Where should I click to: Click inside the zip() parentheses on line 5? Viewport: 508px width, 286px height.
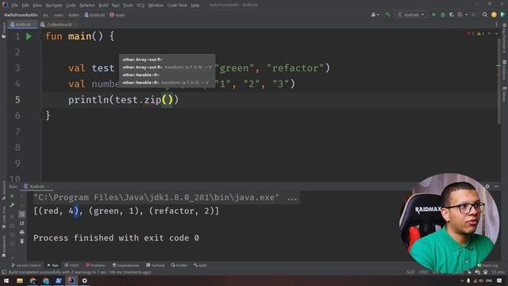167,100
